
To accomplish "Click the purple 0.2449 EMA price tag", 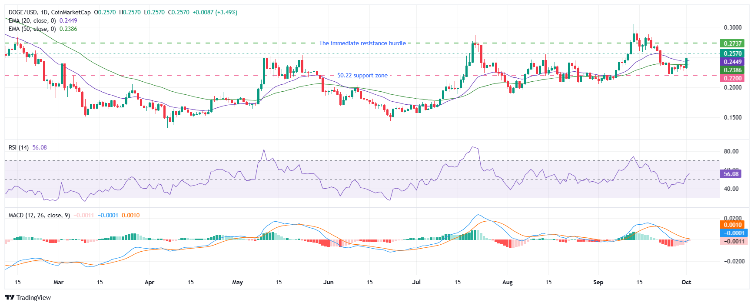I will coord(732,62).
